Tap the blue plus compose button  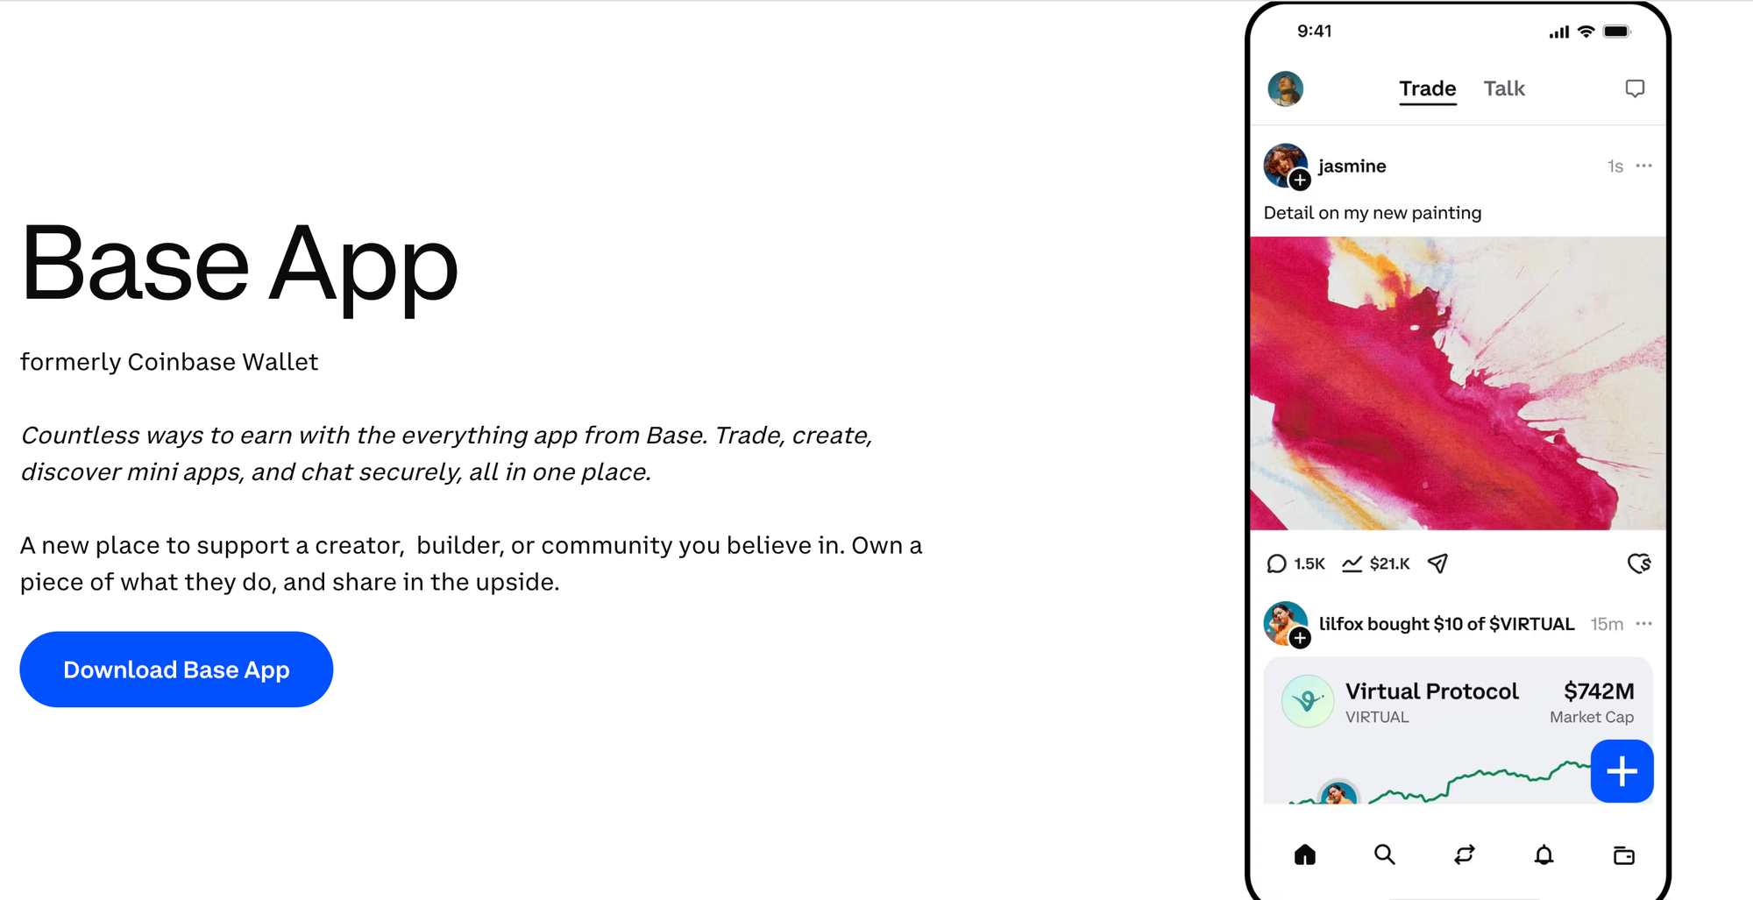(1622, 771)
